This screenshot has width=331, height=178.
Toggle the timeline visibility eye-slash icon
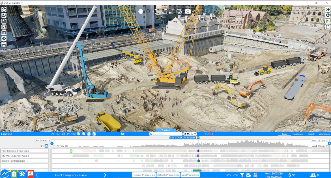point(122,134)
